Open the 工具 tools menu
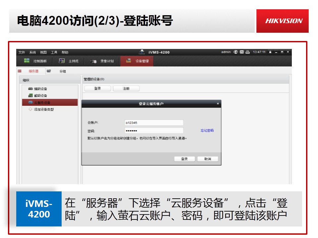The height and width of the screenshot is (238, 318). pyautogui.click(x=54, y=52)
